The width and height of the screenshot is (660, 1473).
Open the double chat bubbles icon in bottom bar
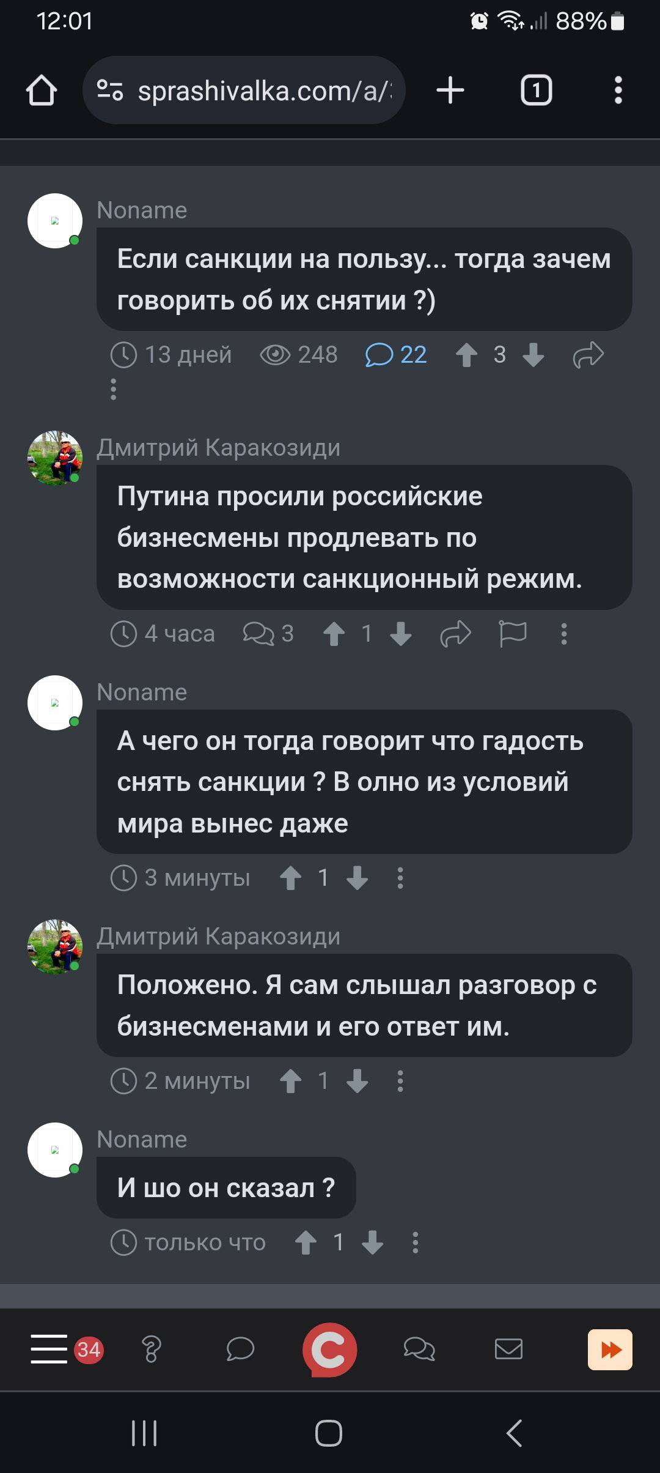click(x=419, y=1349)
